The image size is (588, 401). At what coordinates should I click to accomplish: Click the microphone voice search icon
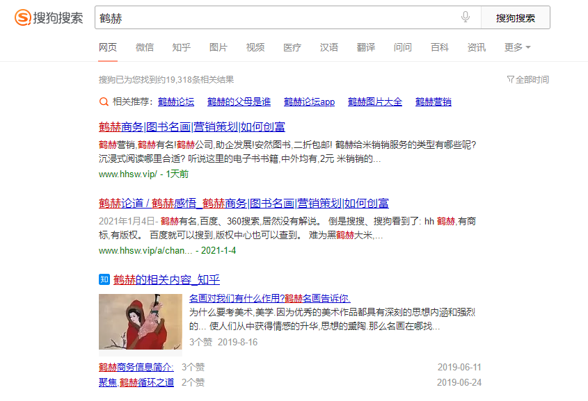[466, 17]
